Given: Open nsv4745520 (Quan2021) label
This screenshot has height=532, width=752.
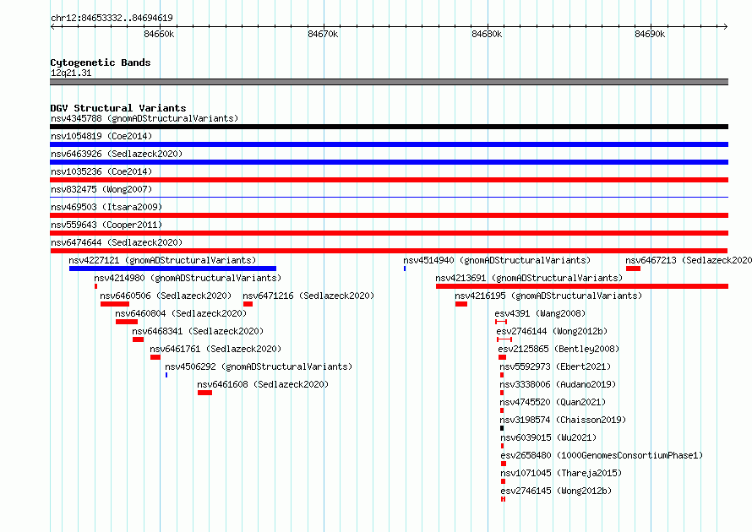Looking at the screenshot, I should pyautogui.click(x=553, y=402).
